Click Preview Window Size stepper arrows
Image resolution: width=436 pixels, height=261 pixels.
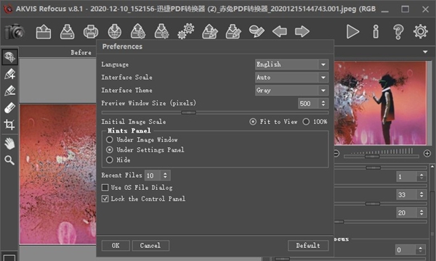pos(323,104)
